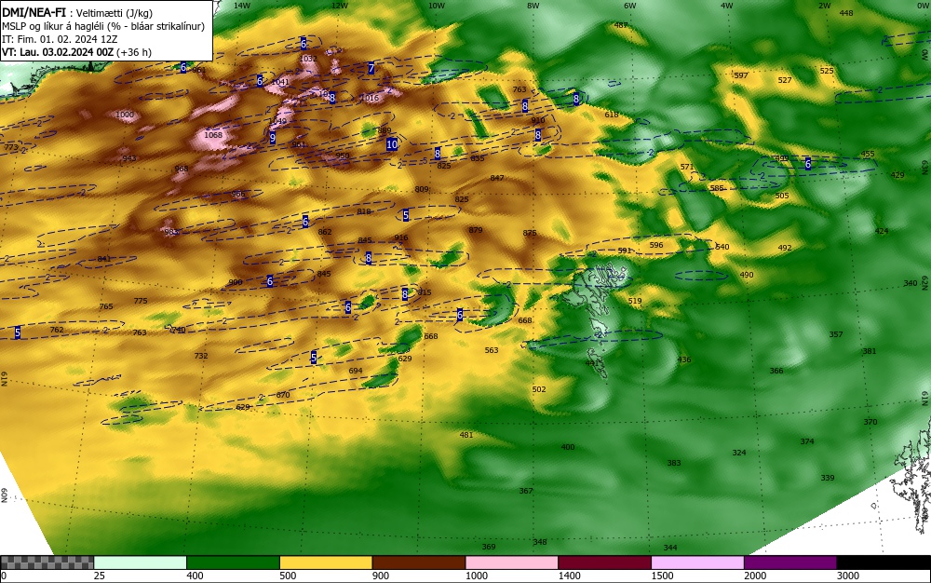Click the map value "487"
Screen dimensions: 931x583
tap(621, 25)
